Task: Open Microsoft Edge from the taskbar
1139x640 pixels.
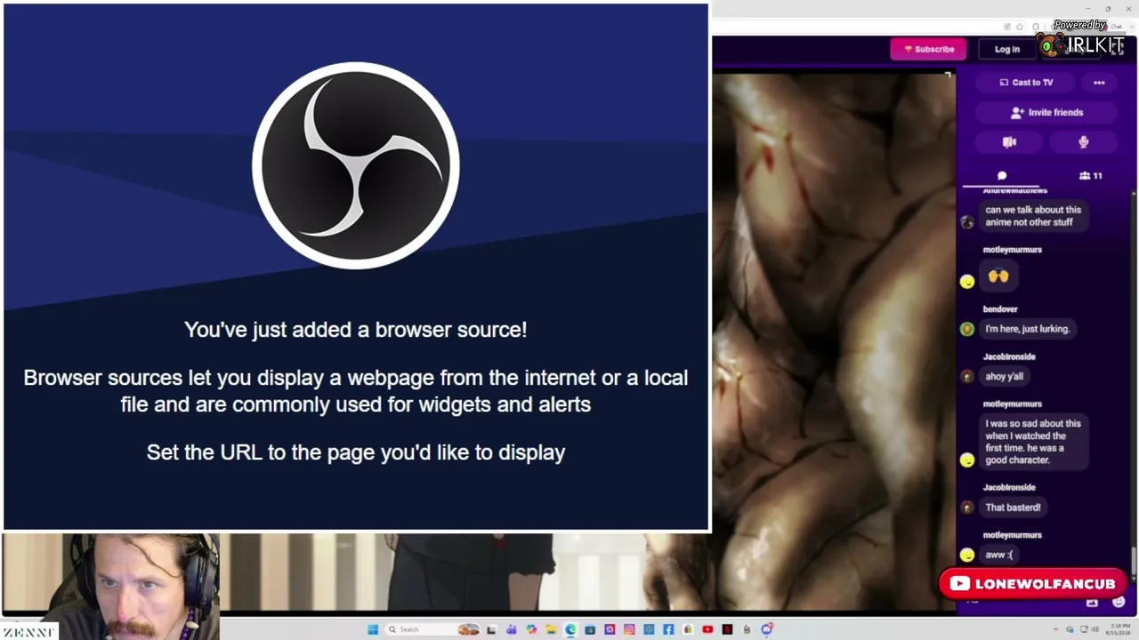Action: tap(570, 629)
